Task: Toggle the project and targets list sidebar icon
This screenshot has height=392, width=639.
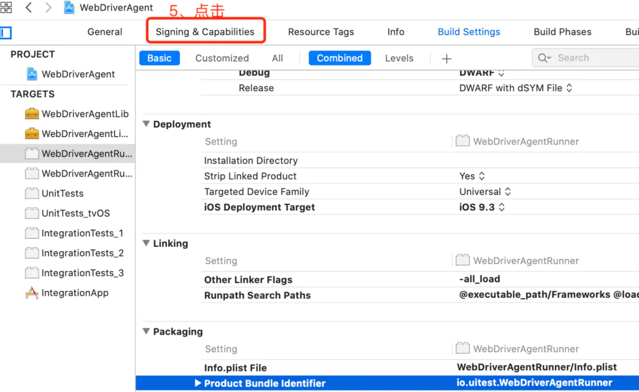Action: tap(5, 32)
